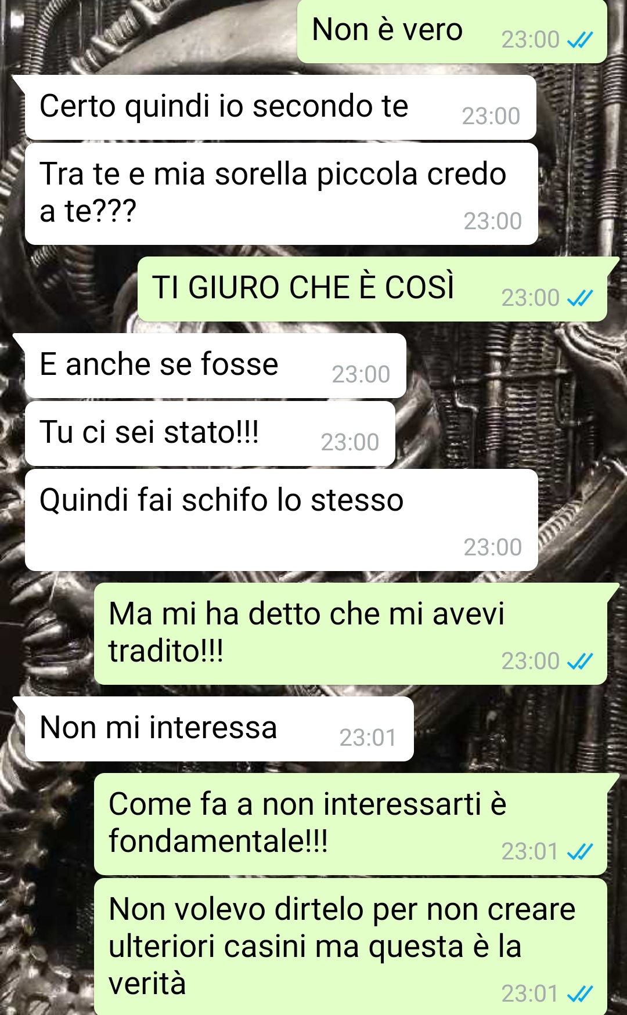627x1015 pixels.
Task: Select the 'E anche se fosse' message
Action: [215, 366]
